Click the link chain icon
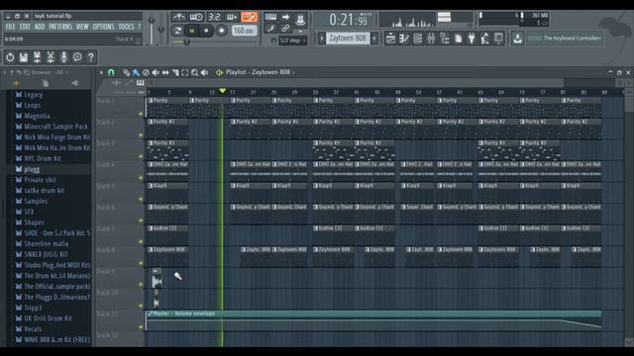The width and height of the screenshot is (634, 356). tap(285, 29)
